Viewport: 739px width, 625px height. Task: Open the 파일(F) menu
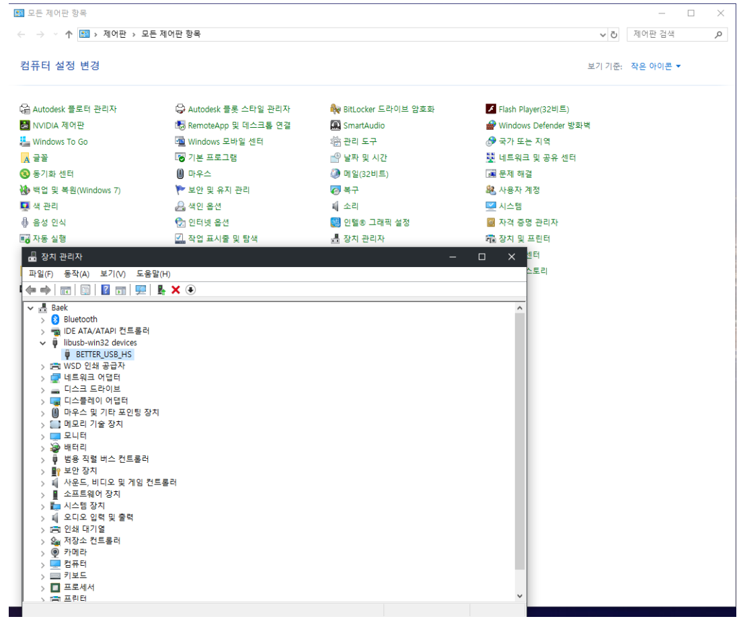pyautogui.click(x=41, y=274)
